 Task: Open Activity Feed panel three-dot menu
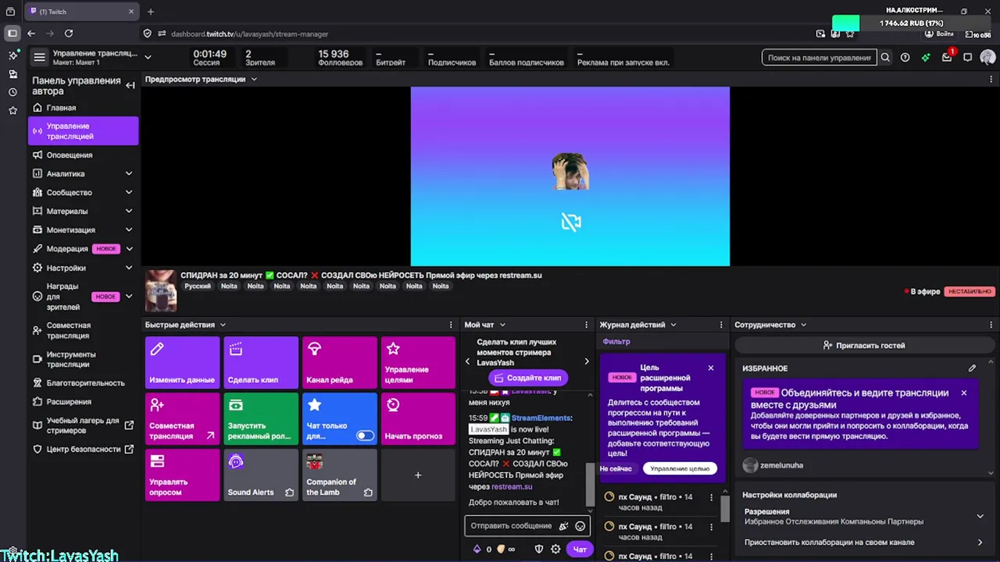coord(723,325)
